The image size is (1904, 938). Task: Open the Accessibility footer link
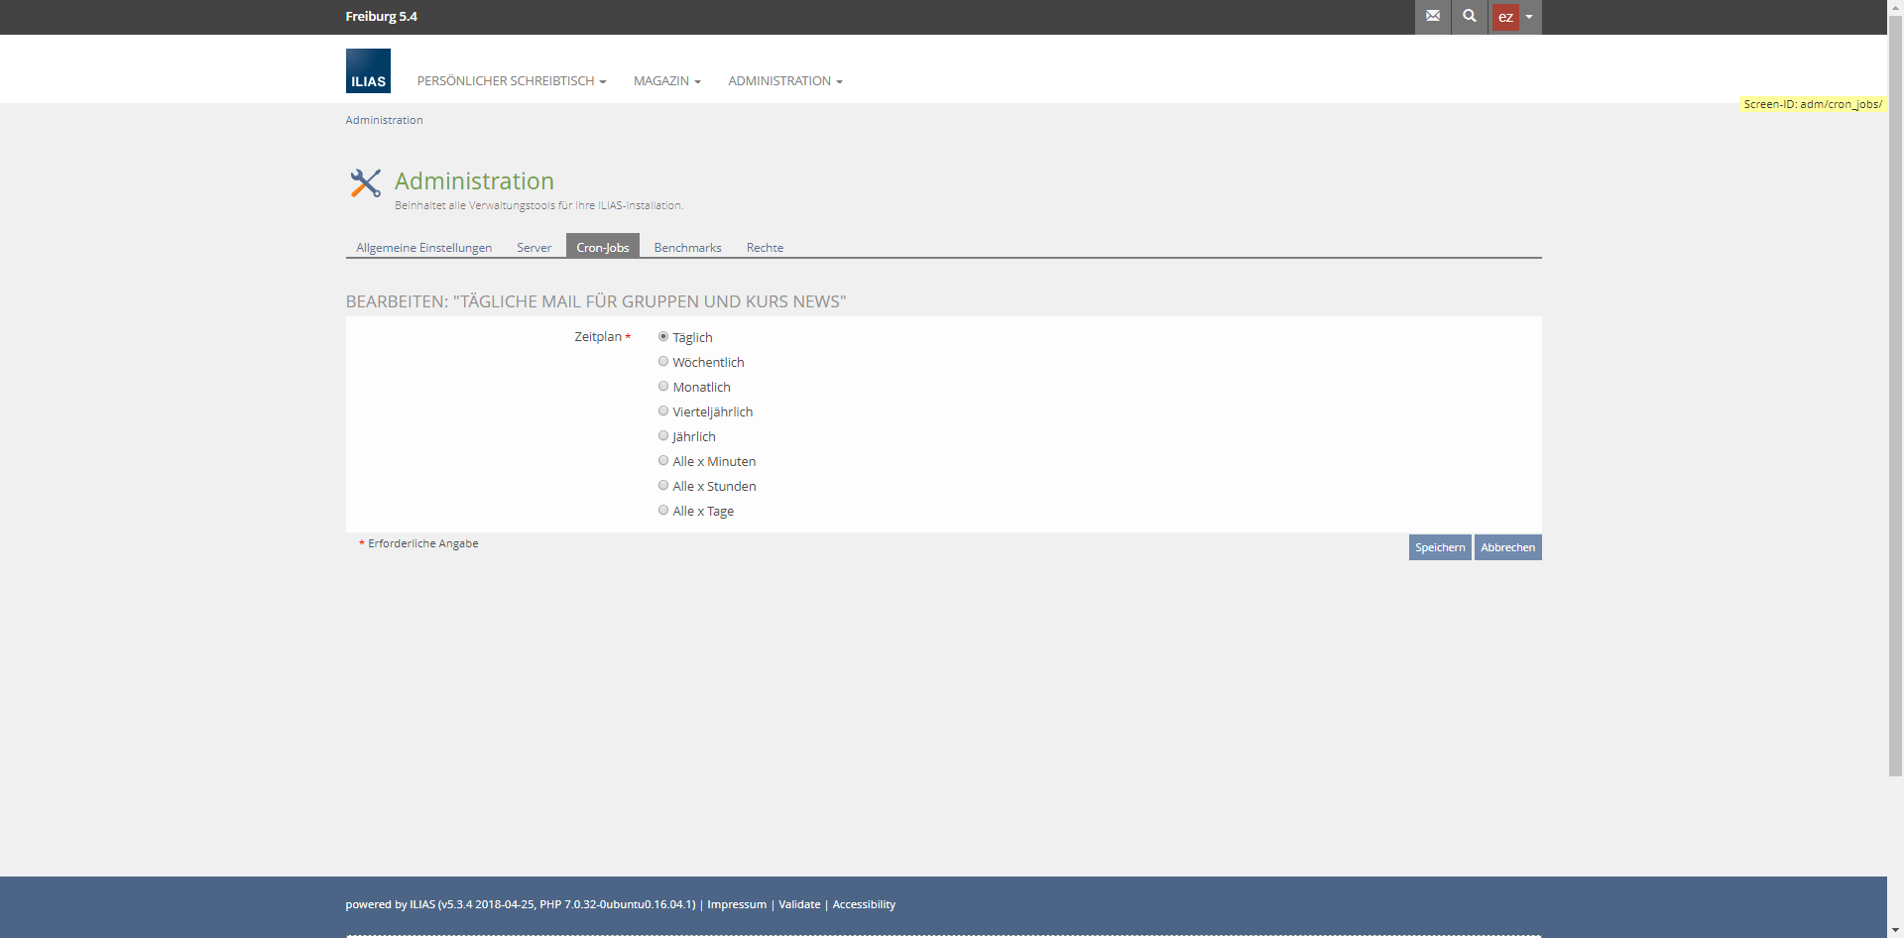tap(864, 904)
